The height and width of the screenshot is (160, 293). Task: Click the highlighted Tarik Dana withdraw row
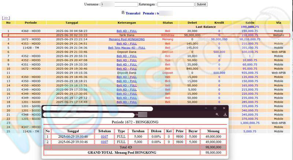click(x=127, y=35)
